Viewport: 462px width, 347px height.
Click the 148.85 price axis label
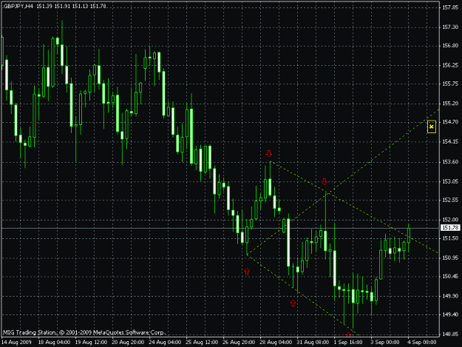pos(450,334)
